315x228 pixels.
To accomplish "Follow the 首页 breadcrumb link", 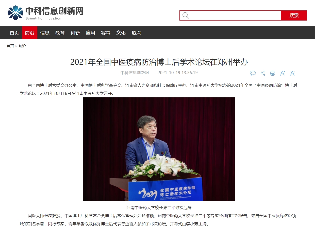I will coord(10,46).
